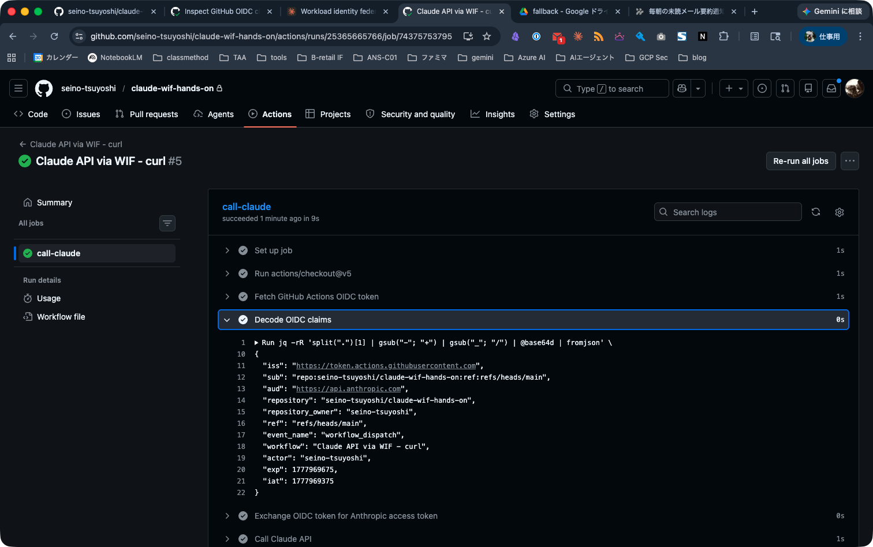
Task: Open the Insights tab
Action: click(x=493, y=114)
